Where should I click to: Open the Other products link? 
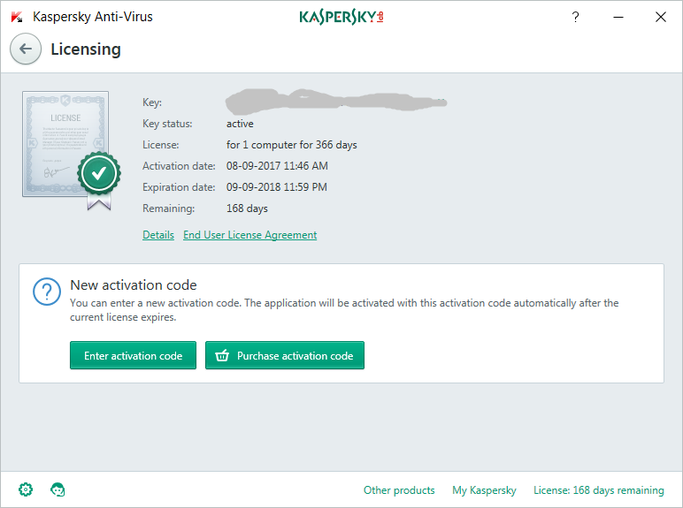(399, 490)
